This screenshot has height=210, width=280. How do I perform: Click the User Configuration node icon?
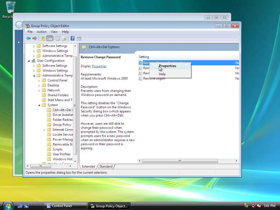point(34,61)
